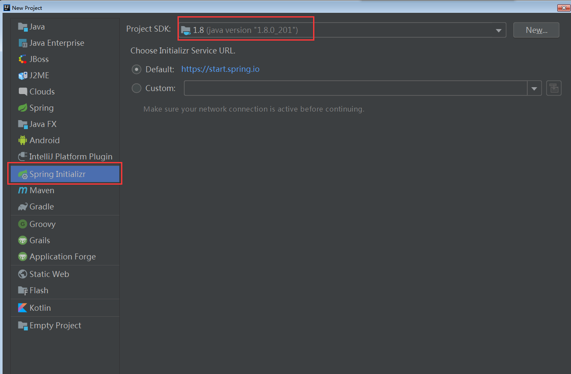This screenshot has height=374, width=571.
Task: Choose the Flash project type label
Action: (x=39, y=290)
